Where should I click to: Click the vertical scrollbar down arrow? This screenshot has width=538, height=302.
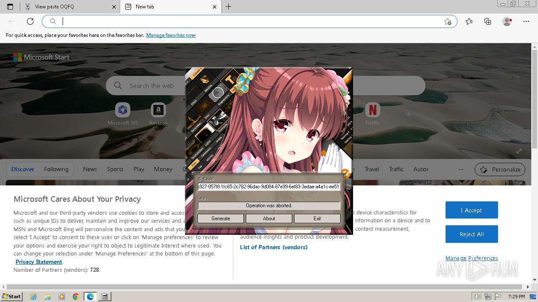pyautogui.click(x=535, y=280)
